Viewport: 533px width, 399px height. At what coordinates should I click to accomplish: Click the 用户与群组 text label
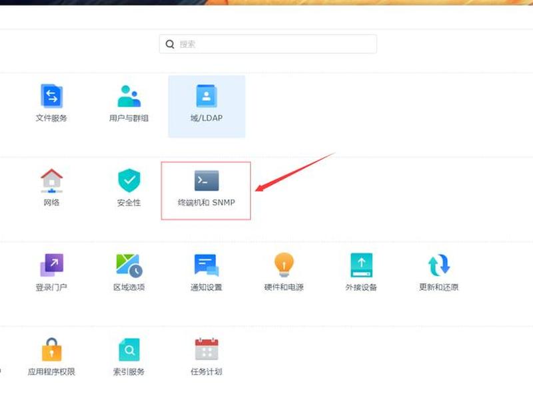point(129,118)
